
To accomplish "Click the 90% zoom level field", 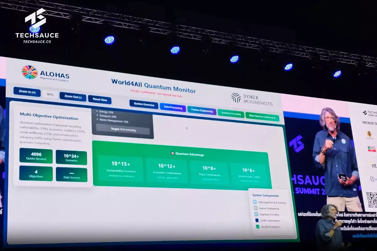I will coord(50,94).
